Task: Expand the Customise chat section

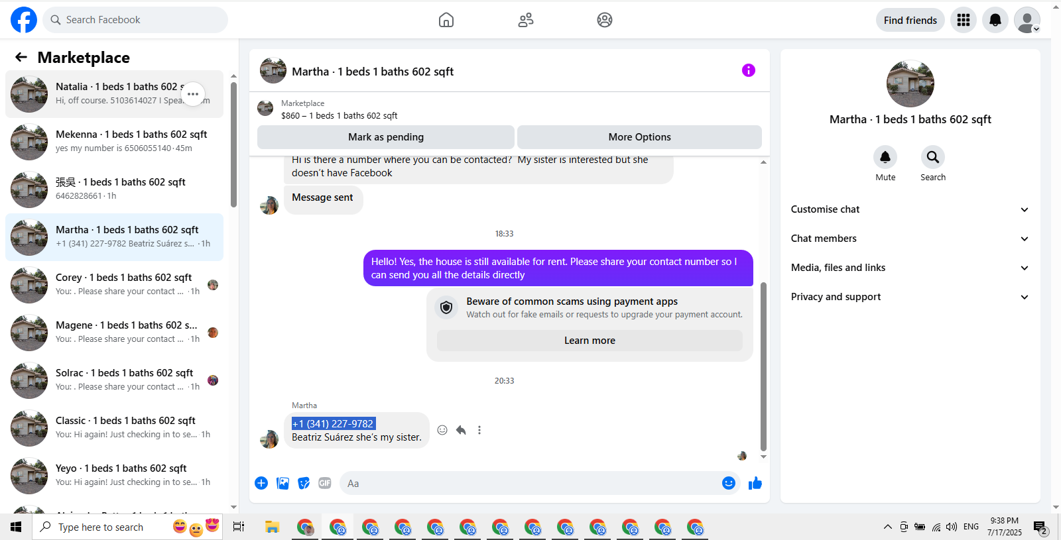Action: pyautogui.click(x=910, y=209)
